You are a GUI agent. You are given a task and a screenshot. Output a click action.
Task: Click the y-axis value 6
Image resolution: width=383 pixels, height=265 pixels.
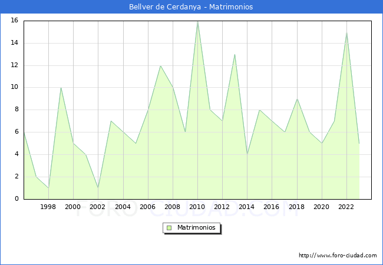coord(16,132)
